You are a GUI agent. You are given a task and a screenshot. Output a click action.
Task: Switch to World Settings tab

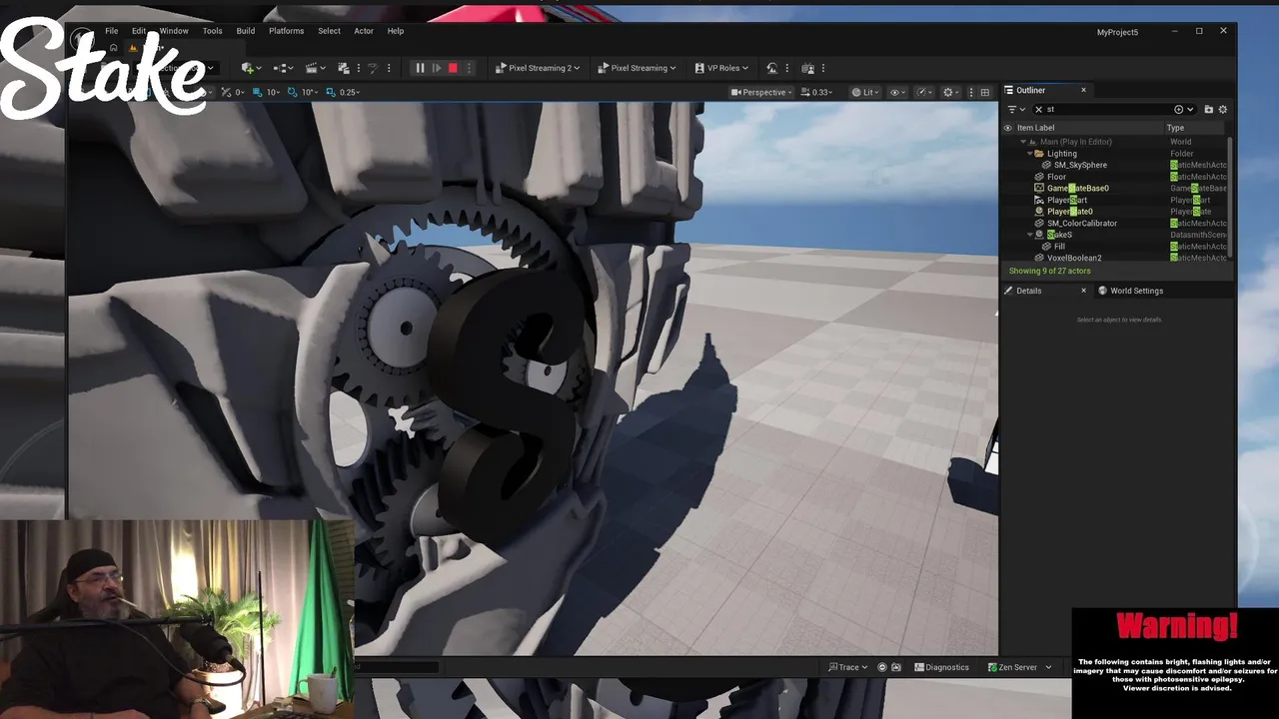point(1130,291)
